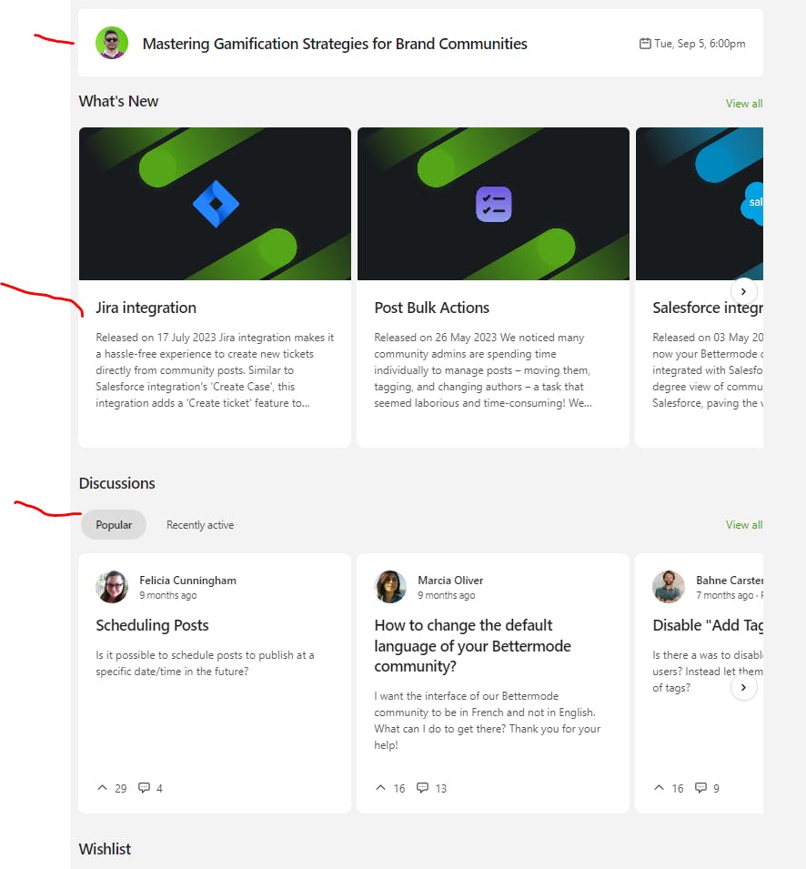Image resolution: width=806 pixels, height=869 pixels.
Task: Advance Discussions carousel with right chevron
Action: click(744, 687)
